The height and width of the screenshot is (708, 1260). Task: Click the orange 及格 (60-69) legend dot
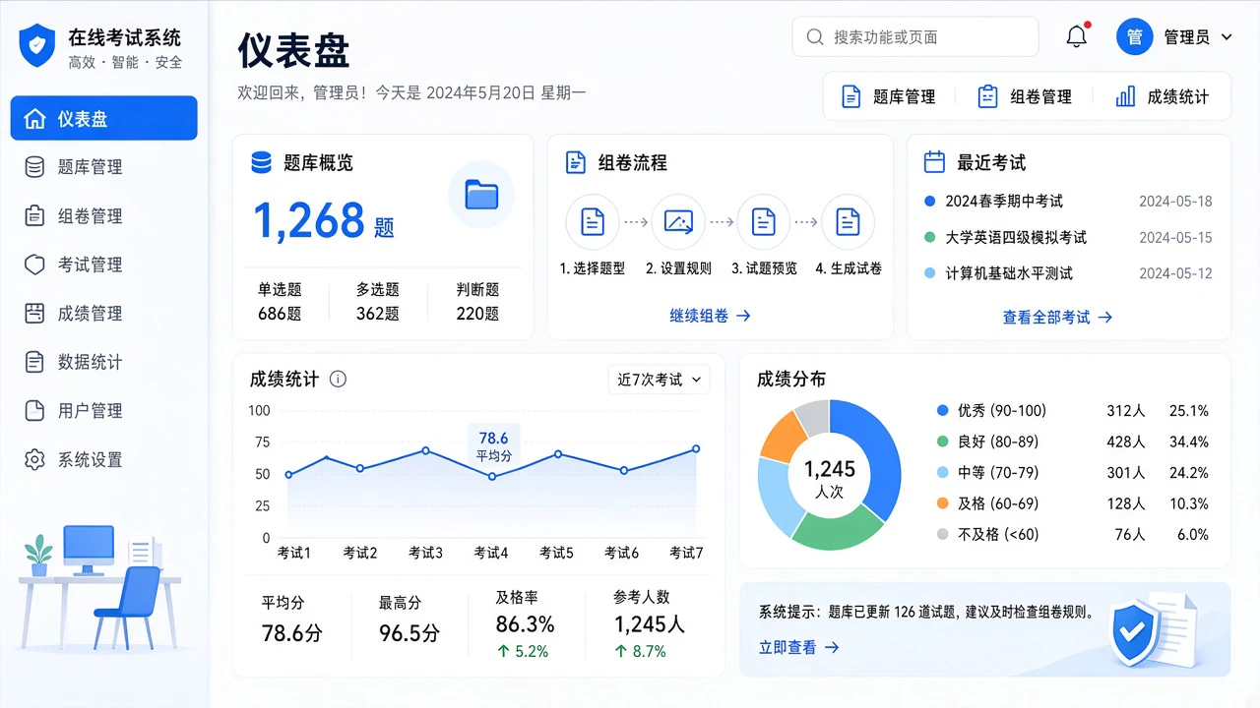pyautogui.click(x=943, y=503)
